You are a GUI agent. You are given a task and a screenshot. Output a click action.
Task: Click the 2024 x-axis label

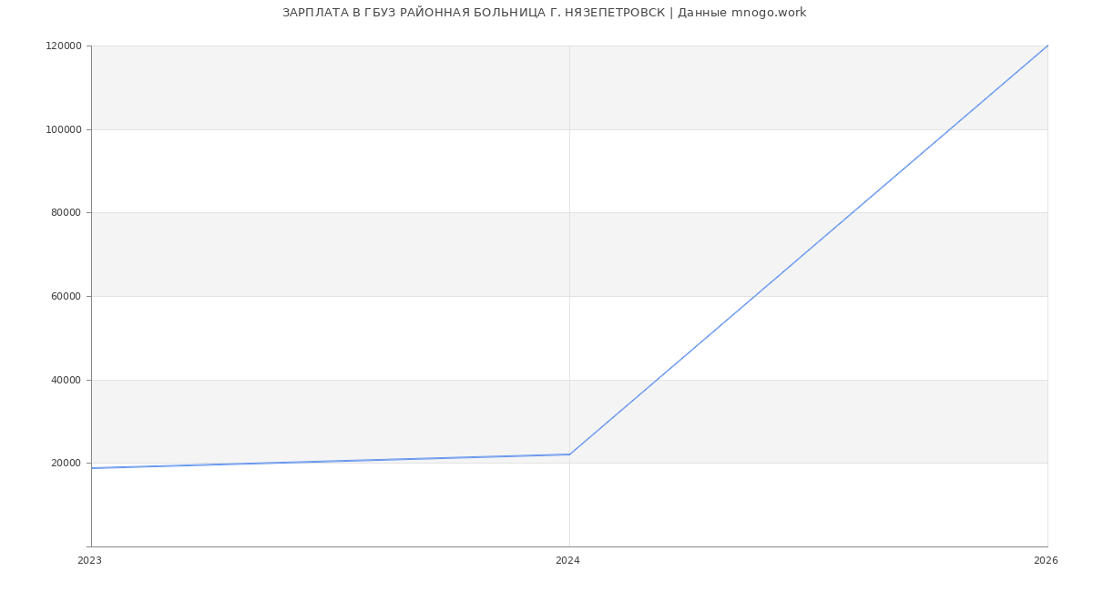tap(567, 561)
